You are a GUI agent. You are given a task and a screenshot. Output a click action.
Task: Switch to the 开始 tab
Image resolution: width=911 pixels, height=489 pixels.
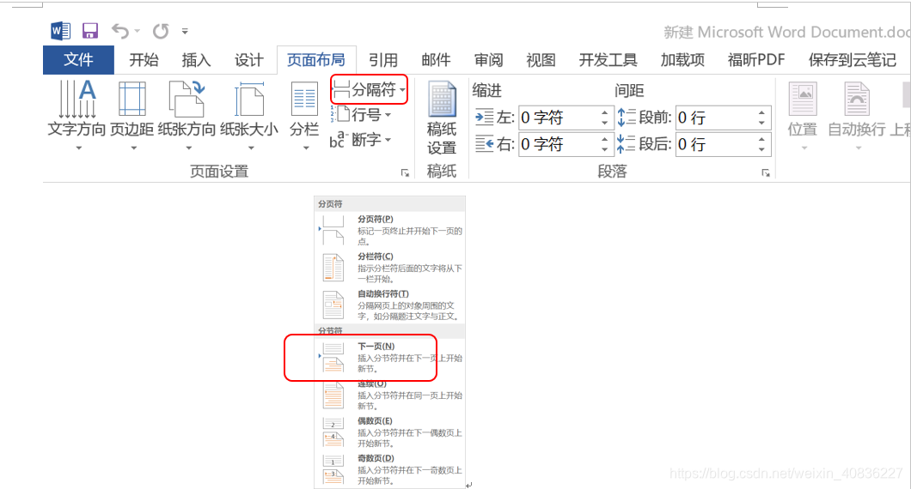[144, 60]
